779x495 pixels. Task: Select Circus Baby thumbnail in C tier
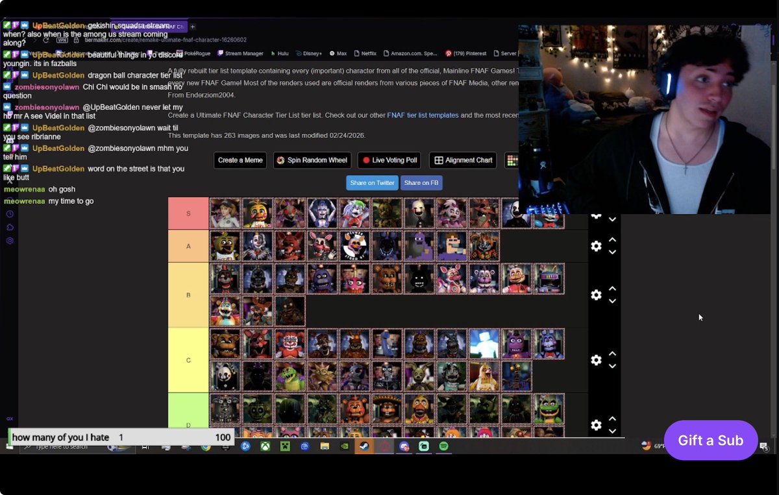(x=290, y=344)
